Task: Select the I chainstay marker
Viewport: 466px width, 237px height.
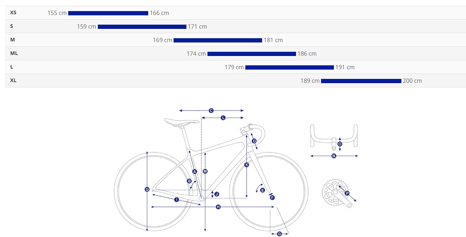Action: point(176,200)
